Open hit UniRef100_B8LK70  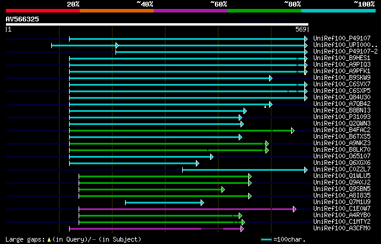(342, 150)
